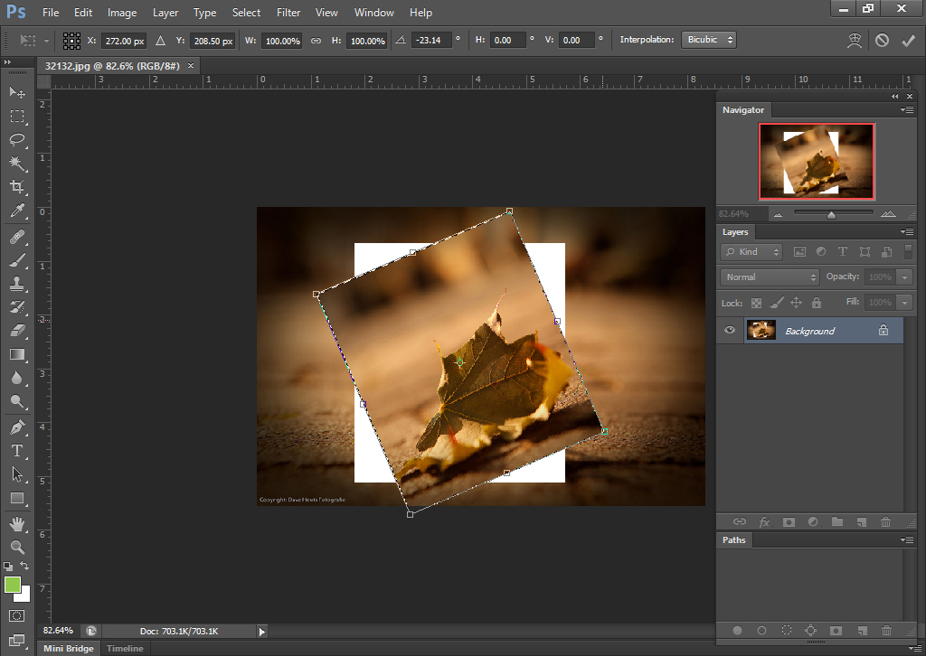Toggle the lock on the Background layer
This screenshot has height=656, width=926.
[x=883, y=330]
